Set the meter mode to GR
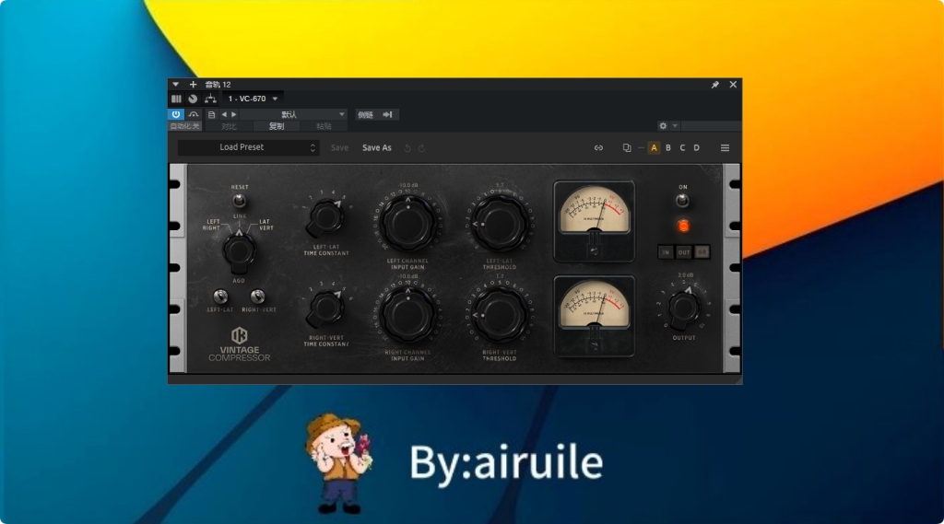This screenshot has height=524, width=944. [702, 252]
